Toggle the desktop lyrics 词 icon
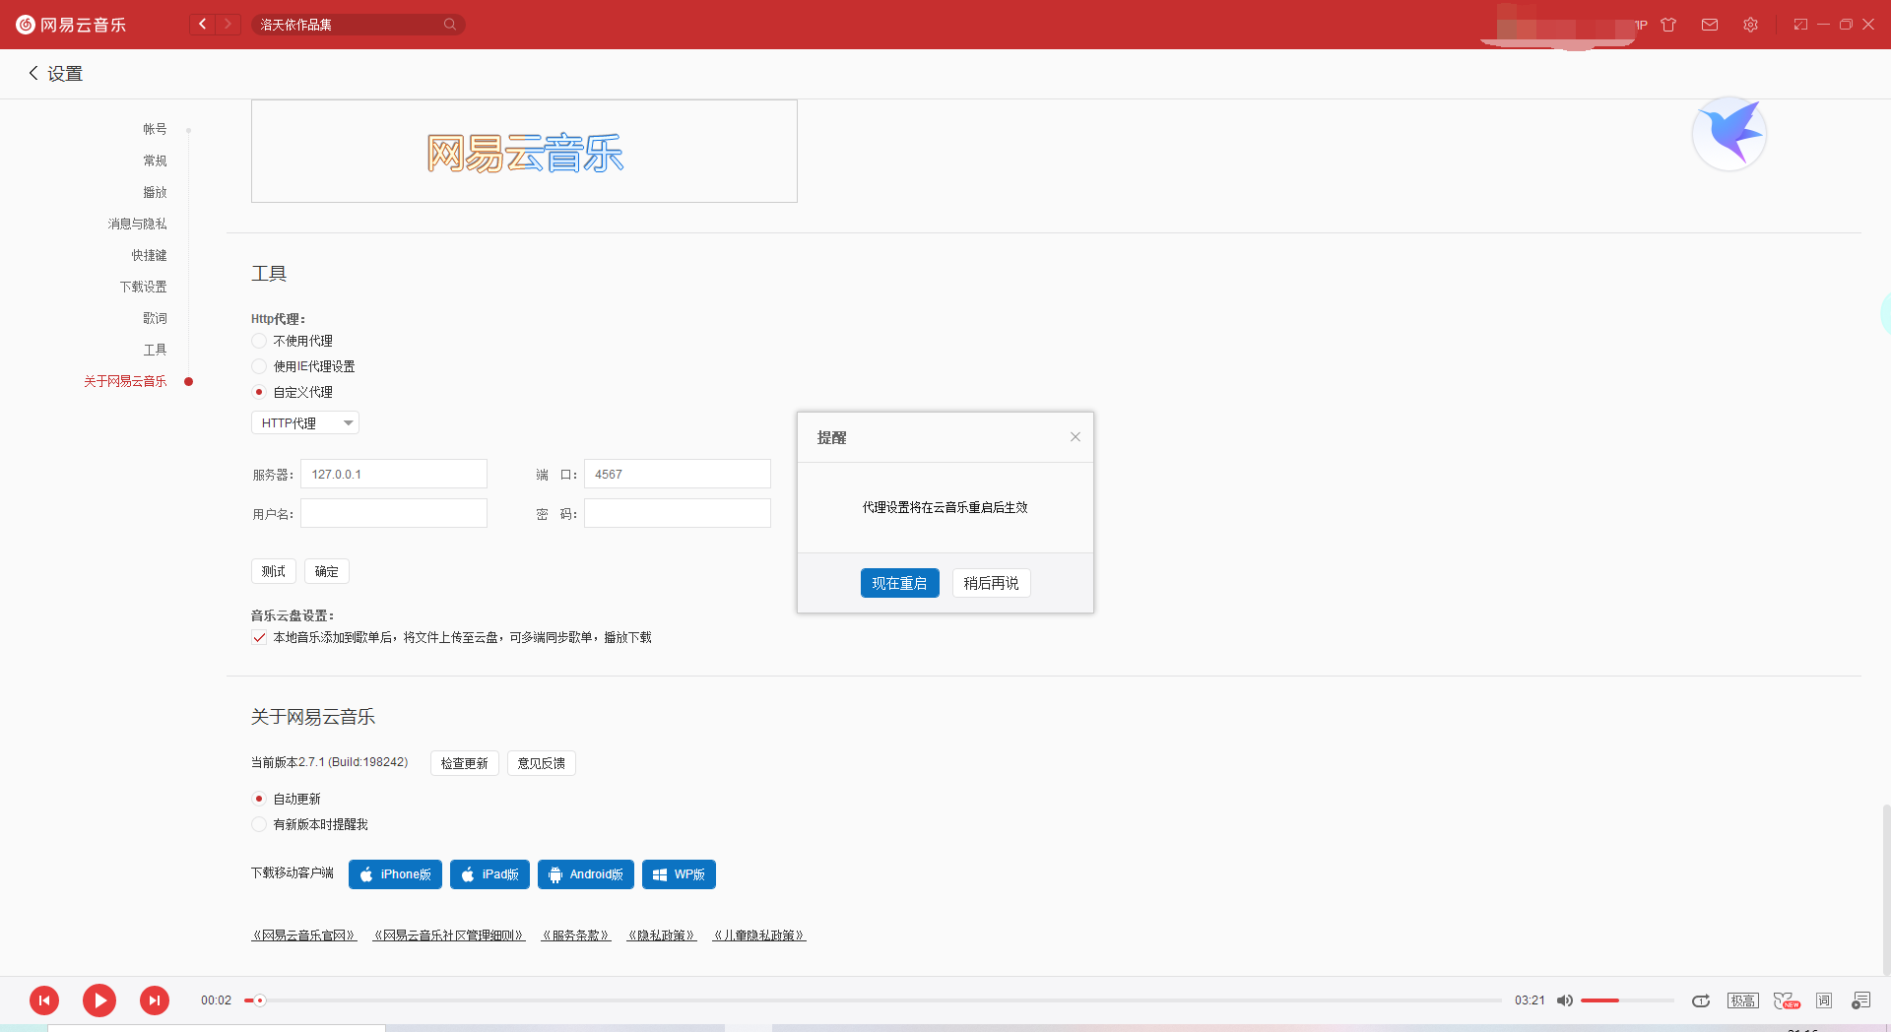1891x1032 pixels. (1824, 1000)
